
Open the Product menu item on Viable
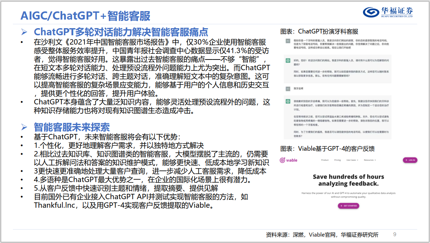click(x=324, y=160)
